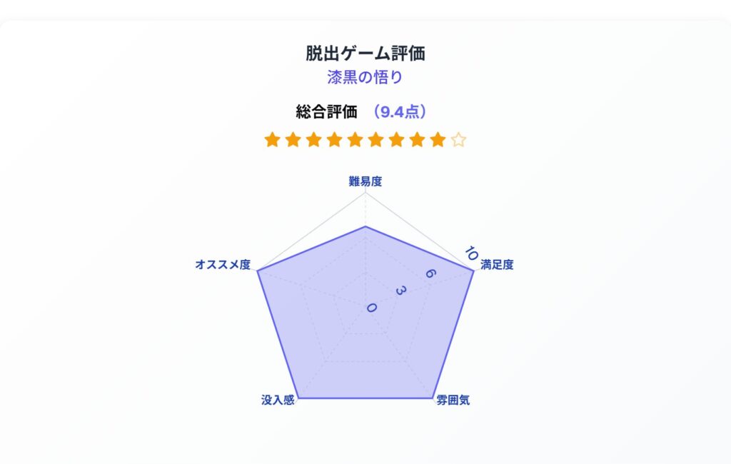Click the radar chart center 0 label
This screenshot has height=464, width=731.
(371, 308)
